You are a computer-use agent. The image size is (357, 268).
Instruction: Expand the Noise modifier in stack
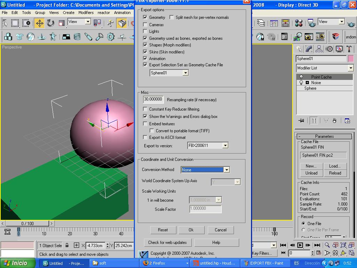pyautogui.click(x=307, y=82)
